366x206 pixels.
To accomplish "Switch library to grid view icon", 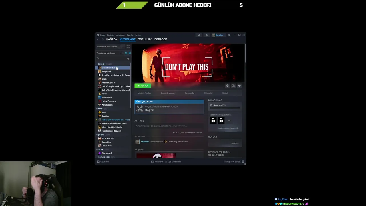I will click(128, 46).
